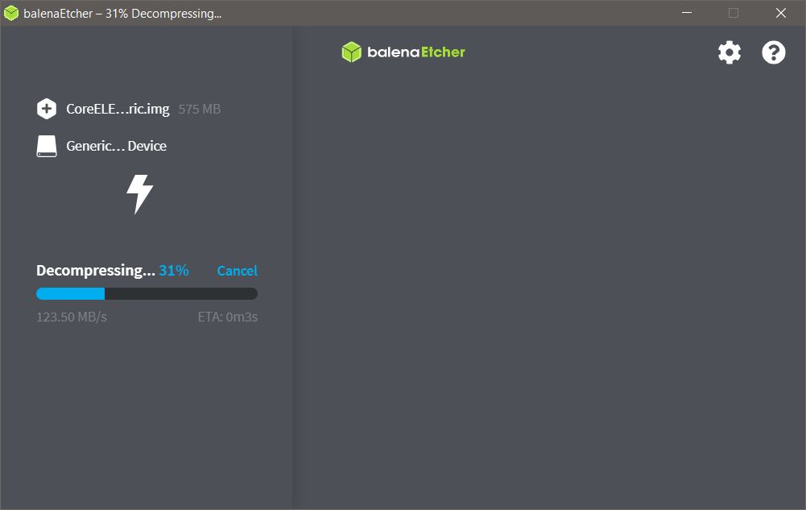
Task: Cancel the decompressing operation
Action: (237, 271)
